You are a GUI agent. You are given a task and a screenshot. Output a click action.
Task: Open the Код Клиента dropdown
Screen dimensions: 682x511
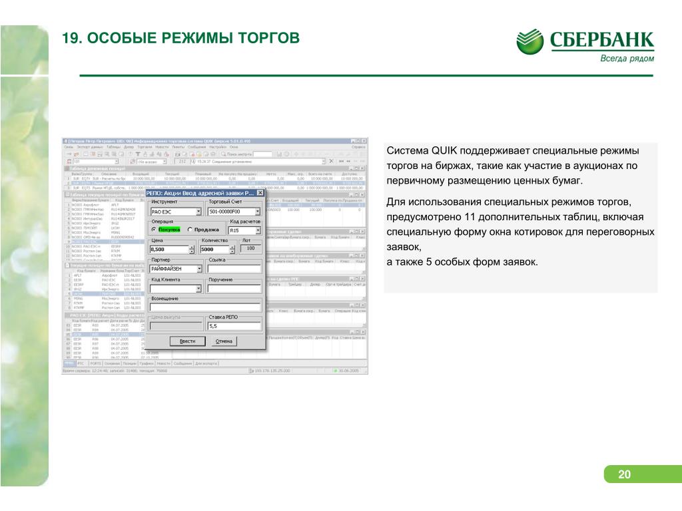(176, 289)
